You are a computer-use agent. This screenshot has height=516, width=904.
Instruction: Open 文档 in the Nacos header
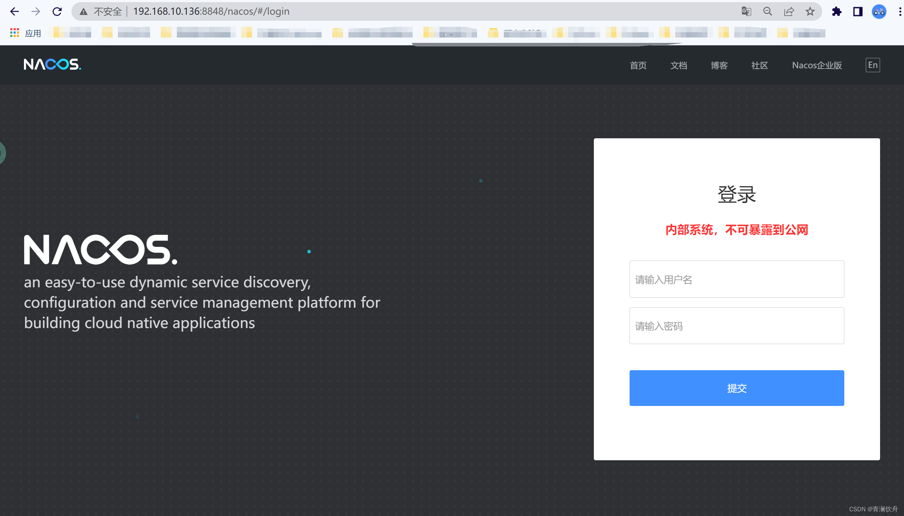(679, 65)
